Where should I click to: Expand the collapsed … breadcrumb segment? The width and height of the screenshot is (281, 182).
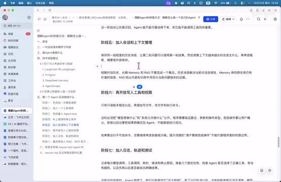pos(73,18)
